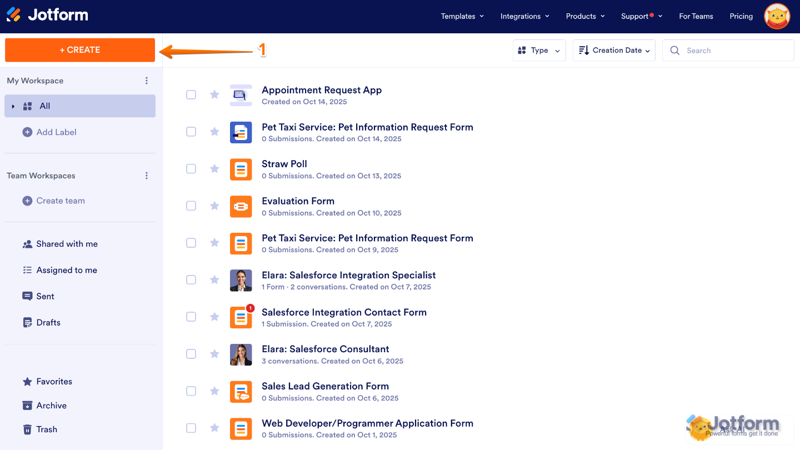The width and height of the screenshot is (800, 450).
Task: Check the Evaluation Form checkbox
Action: [x=191, y=206]
